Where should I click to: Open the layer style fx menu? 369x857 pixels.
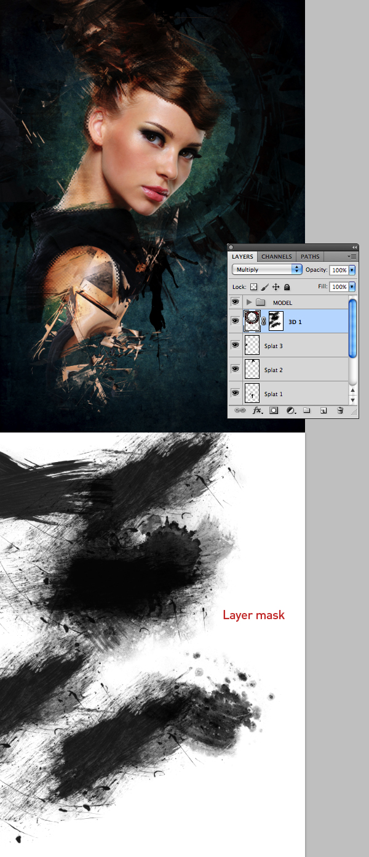pos(258,410)
